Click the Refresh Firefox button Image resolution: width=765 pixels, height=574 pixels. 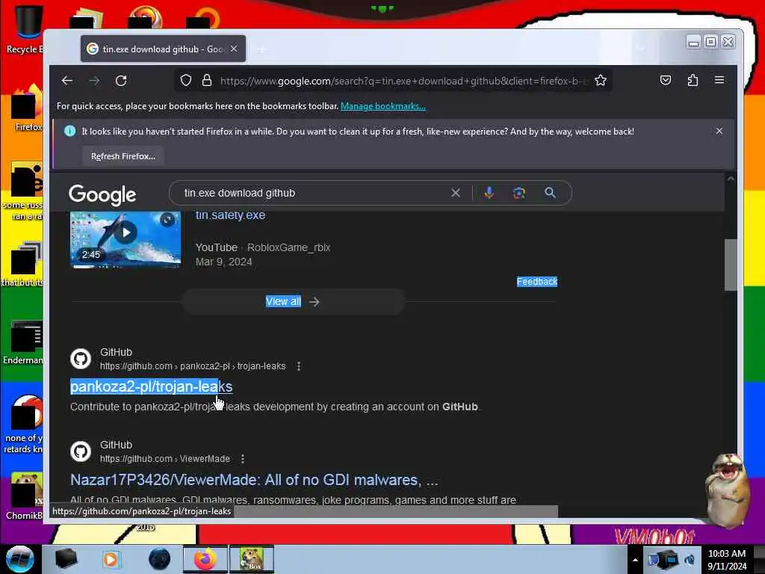click(x=123, y=156)
